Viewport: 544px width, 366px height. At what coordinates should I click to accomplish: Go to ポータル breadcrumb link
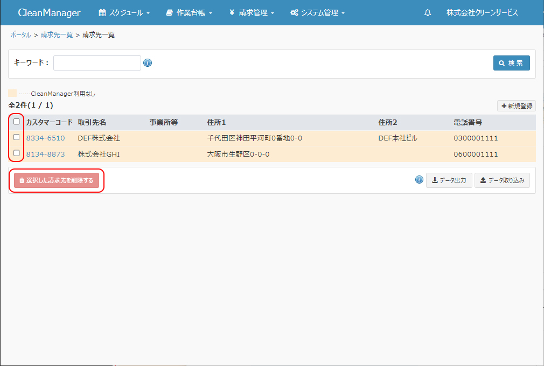pos(20,34)
